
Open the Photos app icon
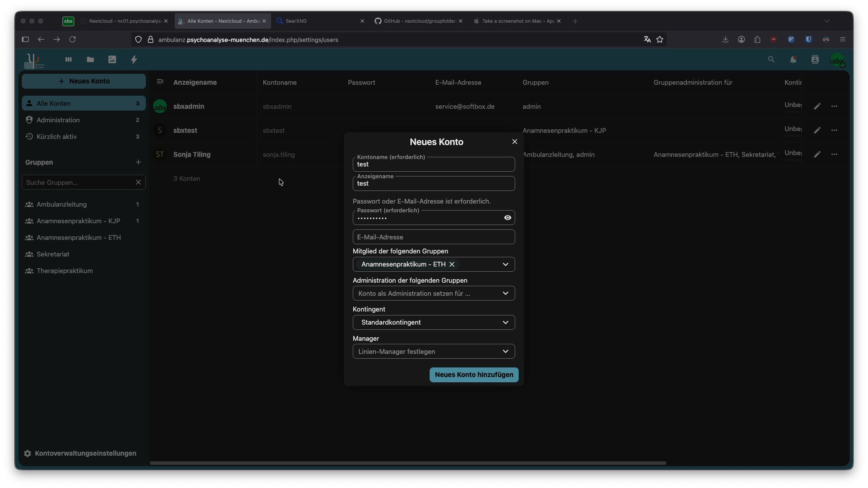pos(112,59)
